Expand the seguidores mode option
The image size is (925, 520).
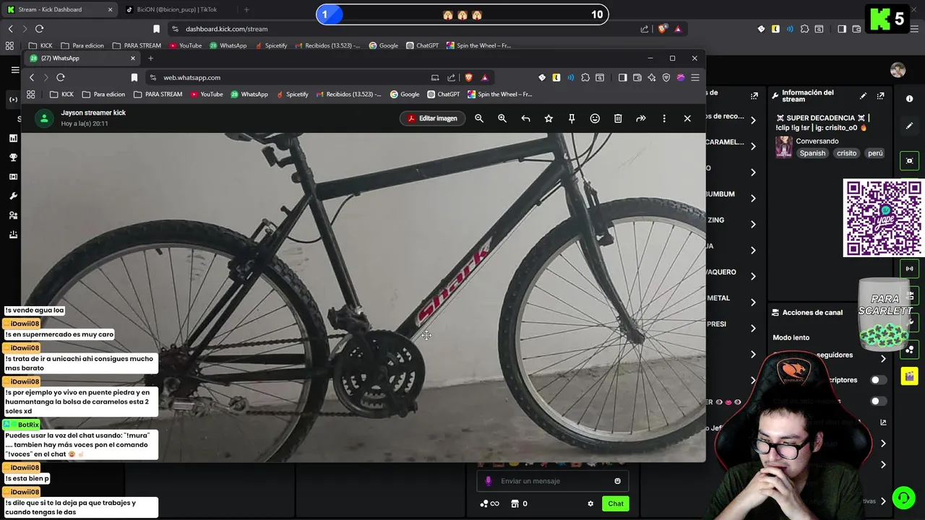click(883, 358)
